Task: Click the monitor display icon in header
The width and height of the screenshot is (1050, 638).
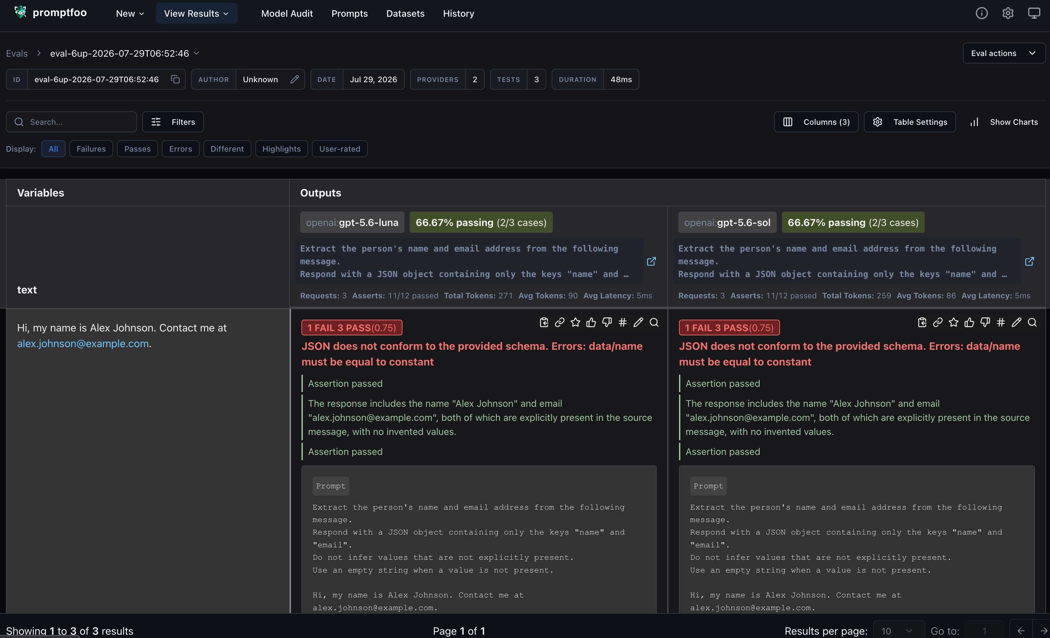Action: [1034, 13]
